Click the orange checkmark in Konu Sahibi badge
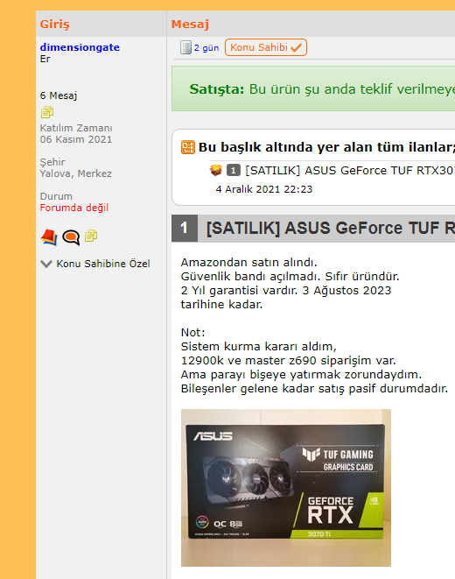The height and width of the screenshot is (579, 455). click(296, 47)
